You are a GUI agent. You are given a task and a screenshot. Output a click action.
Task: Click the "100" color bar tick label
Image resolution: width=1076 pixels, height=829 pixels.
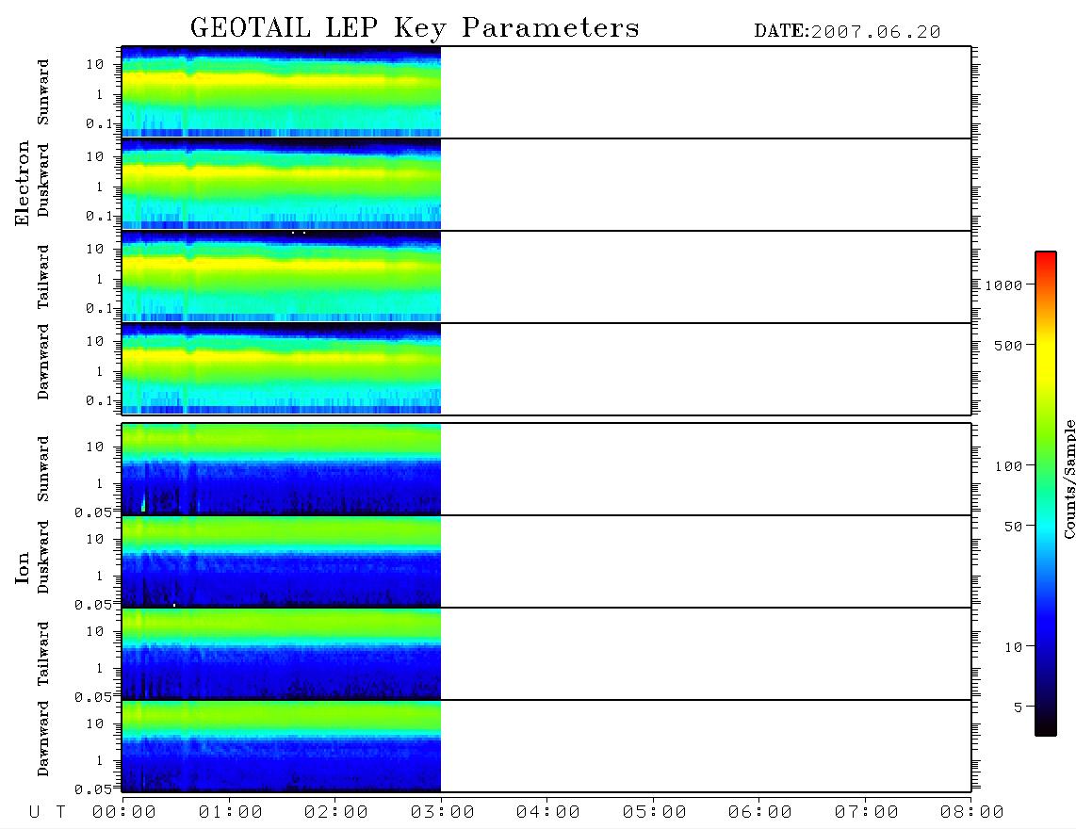pos(1009,466)
